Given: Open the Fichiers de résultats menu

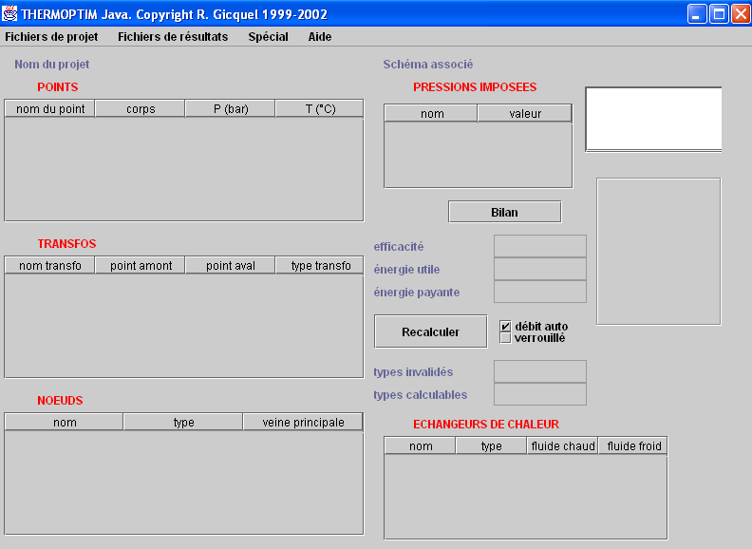Looking at the screenshot, I should (x=173, y=37).
